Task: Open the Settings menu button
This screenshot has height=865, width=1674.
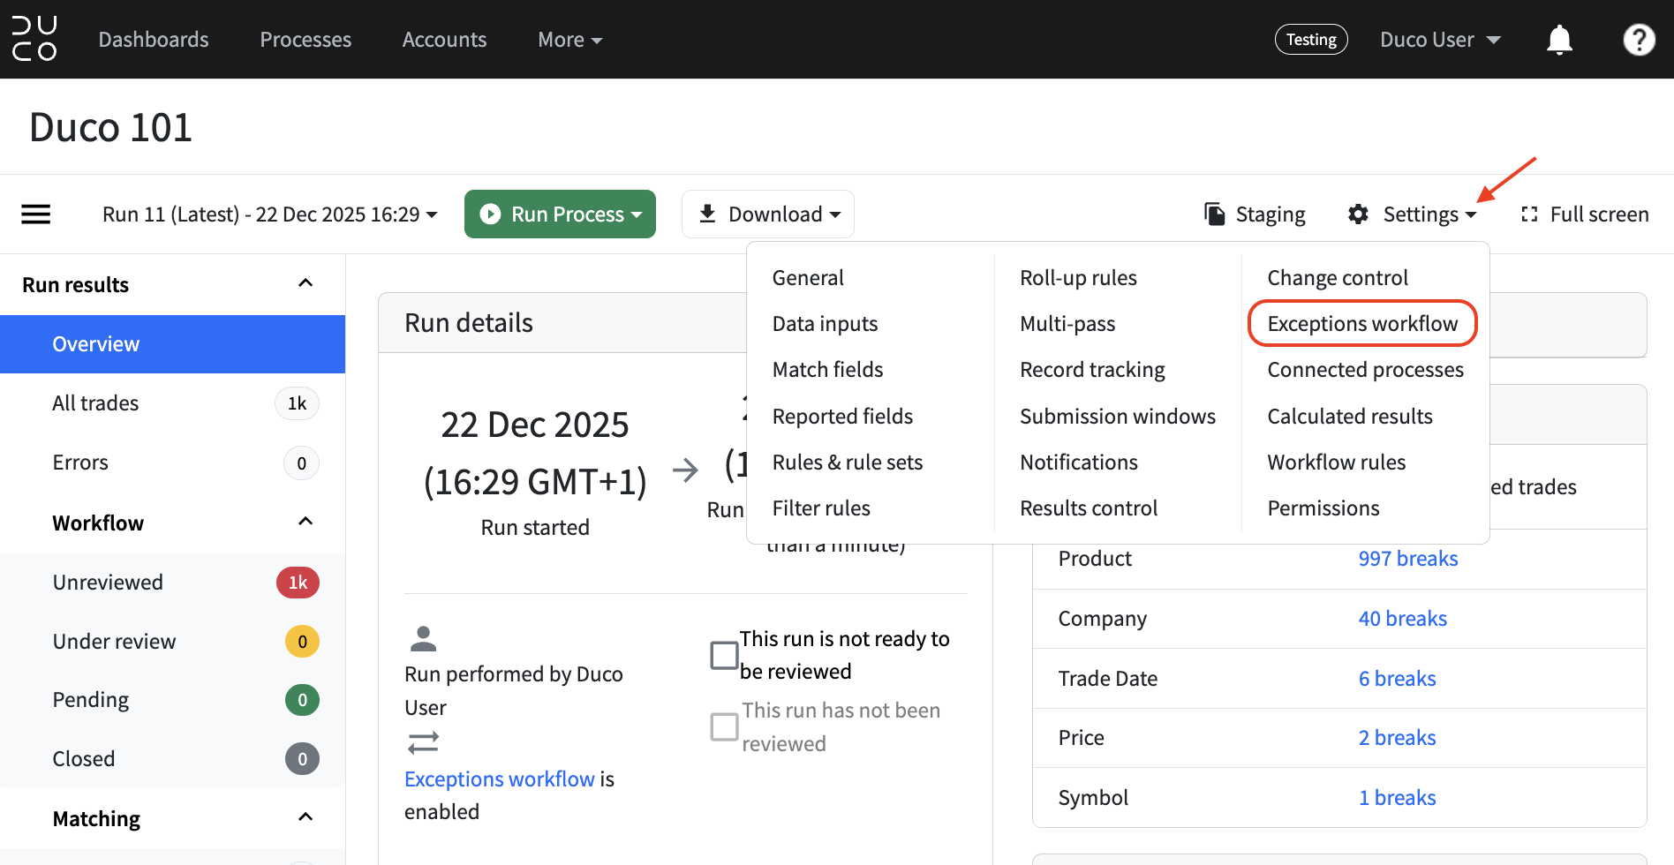Action: (x=1413, y=214)
